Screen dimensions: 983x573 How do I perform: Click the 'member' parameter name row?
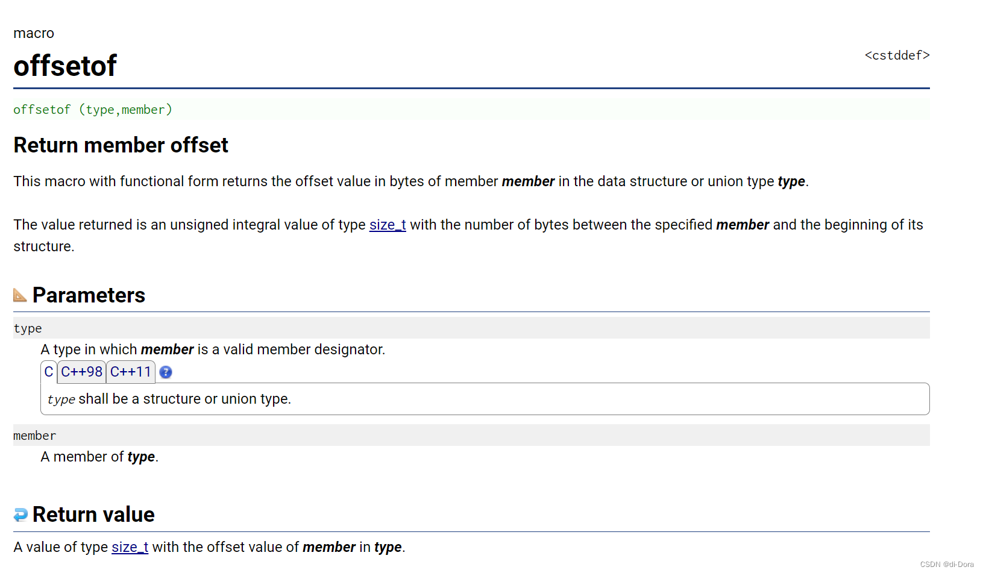[471, 435]
